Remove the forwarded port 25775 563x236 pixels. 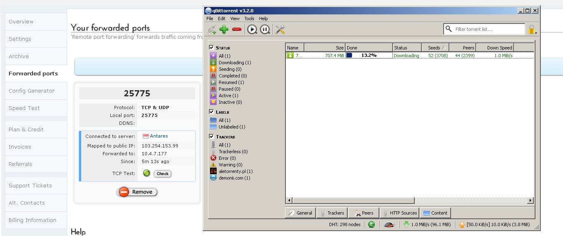pyautogui.click(x=137, y=192)
